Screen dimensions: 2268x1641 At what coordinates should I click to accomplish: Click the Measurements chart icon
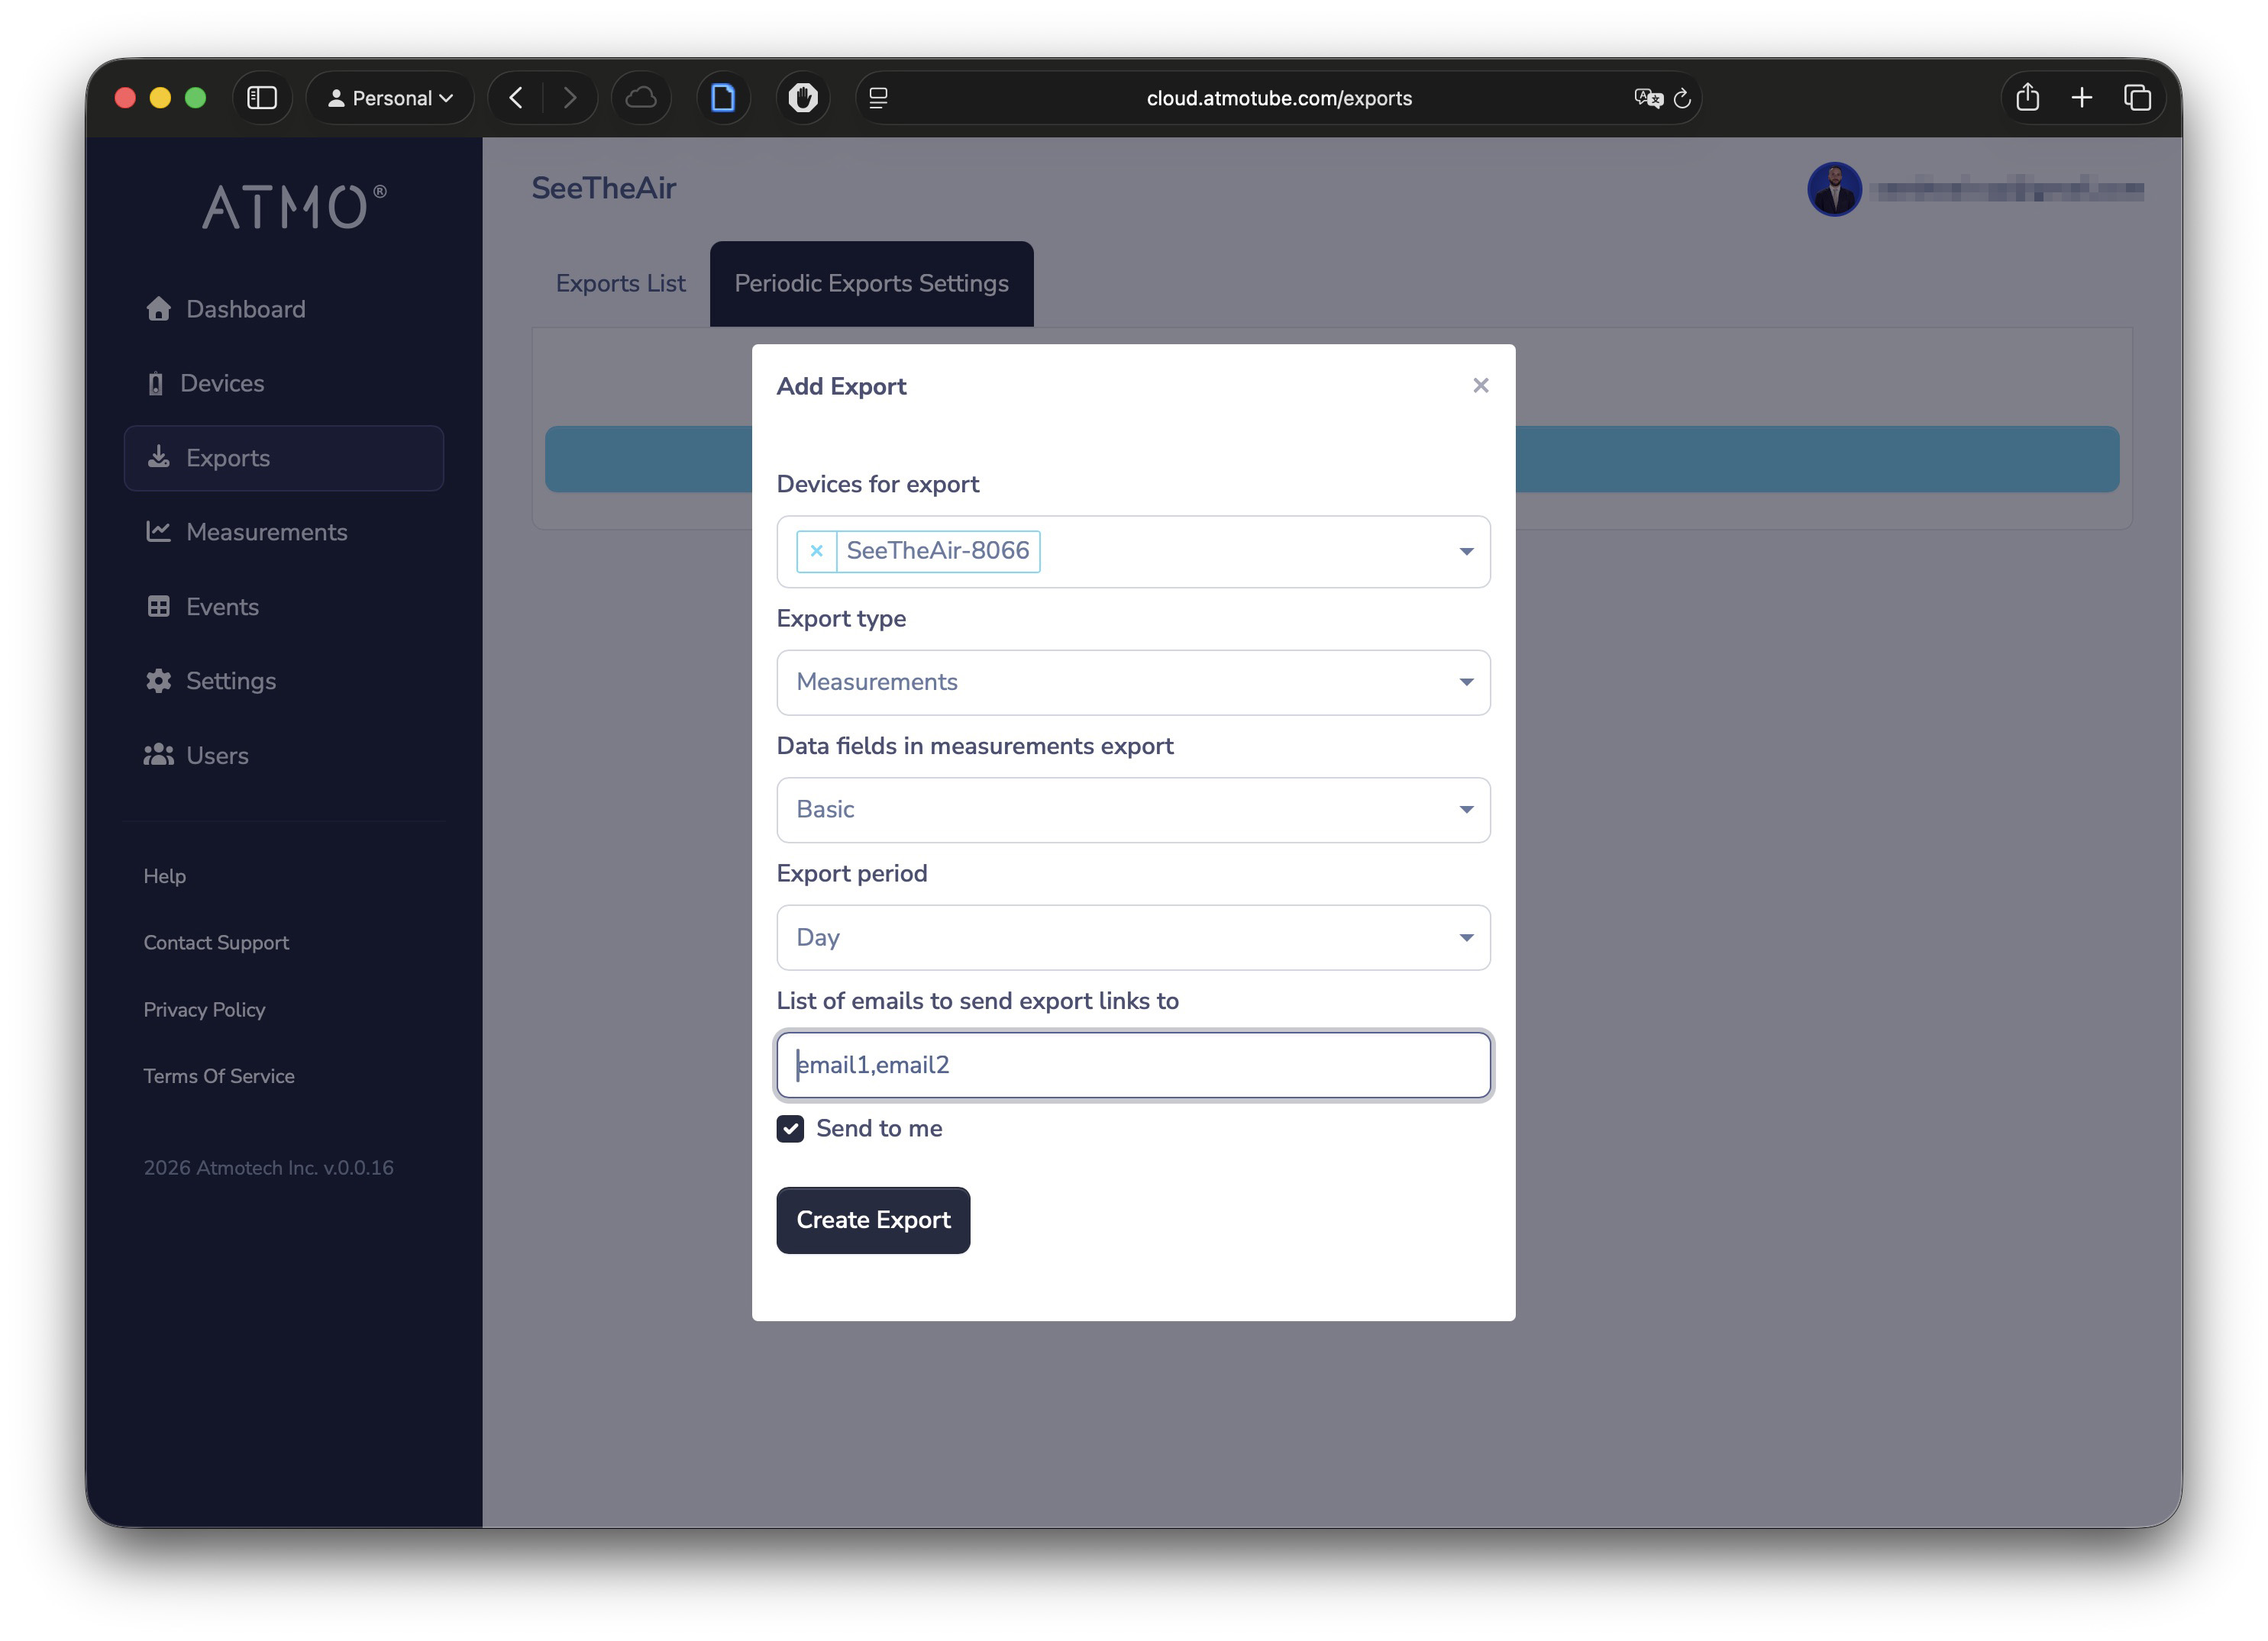click(x=158, y=532)
